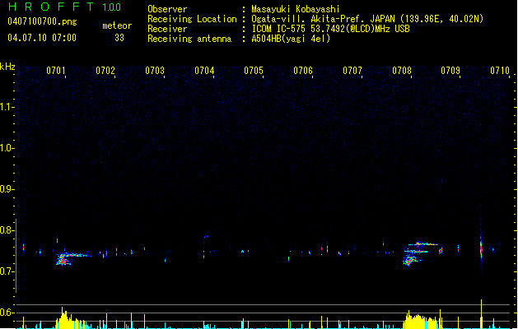Click the 0.9 kHz frequency label

tap(7, 189)
